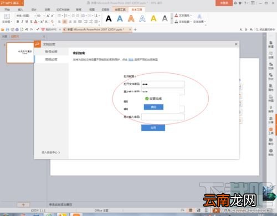Click the left alignment icon

coord(59,22)
